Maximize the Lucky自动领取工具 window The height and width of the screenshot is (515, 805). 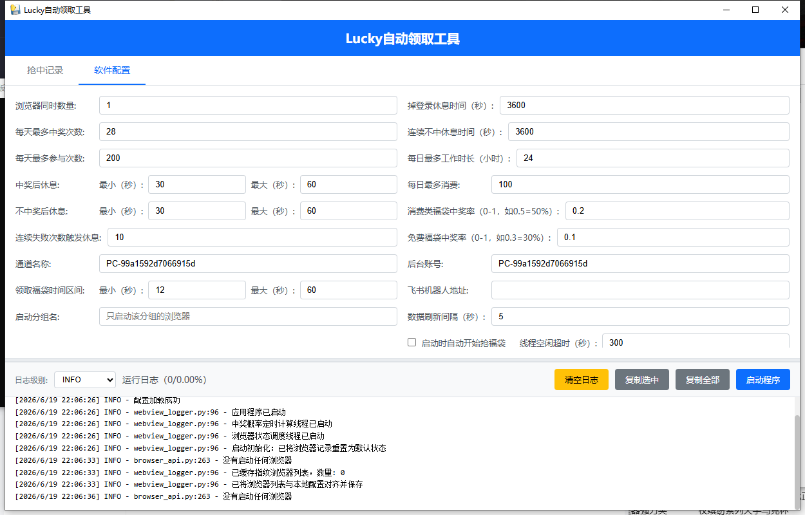755,10
